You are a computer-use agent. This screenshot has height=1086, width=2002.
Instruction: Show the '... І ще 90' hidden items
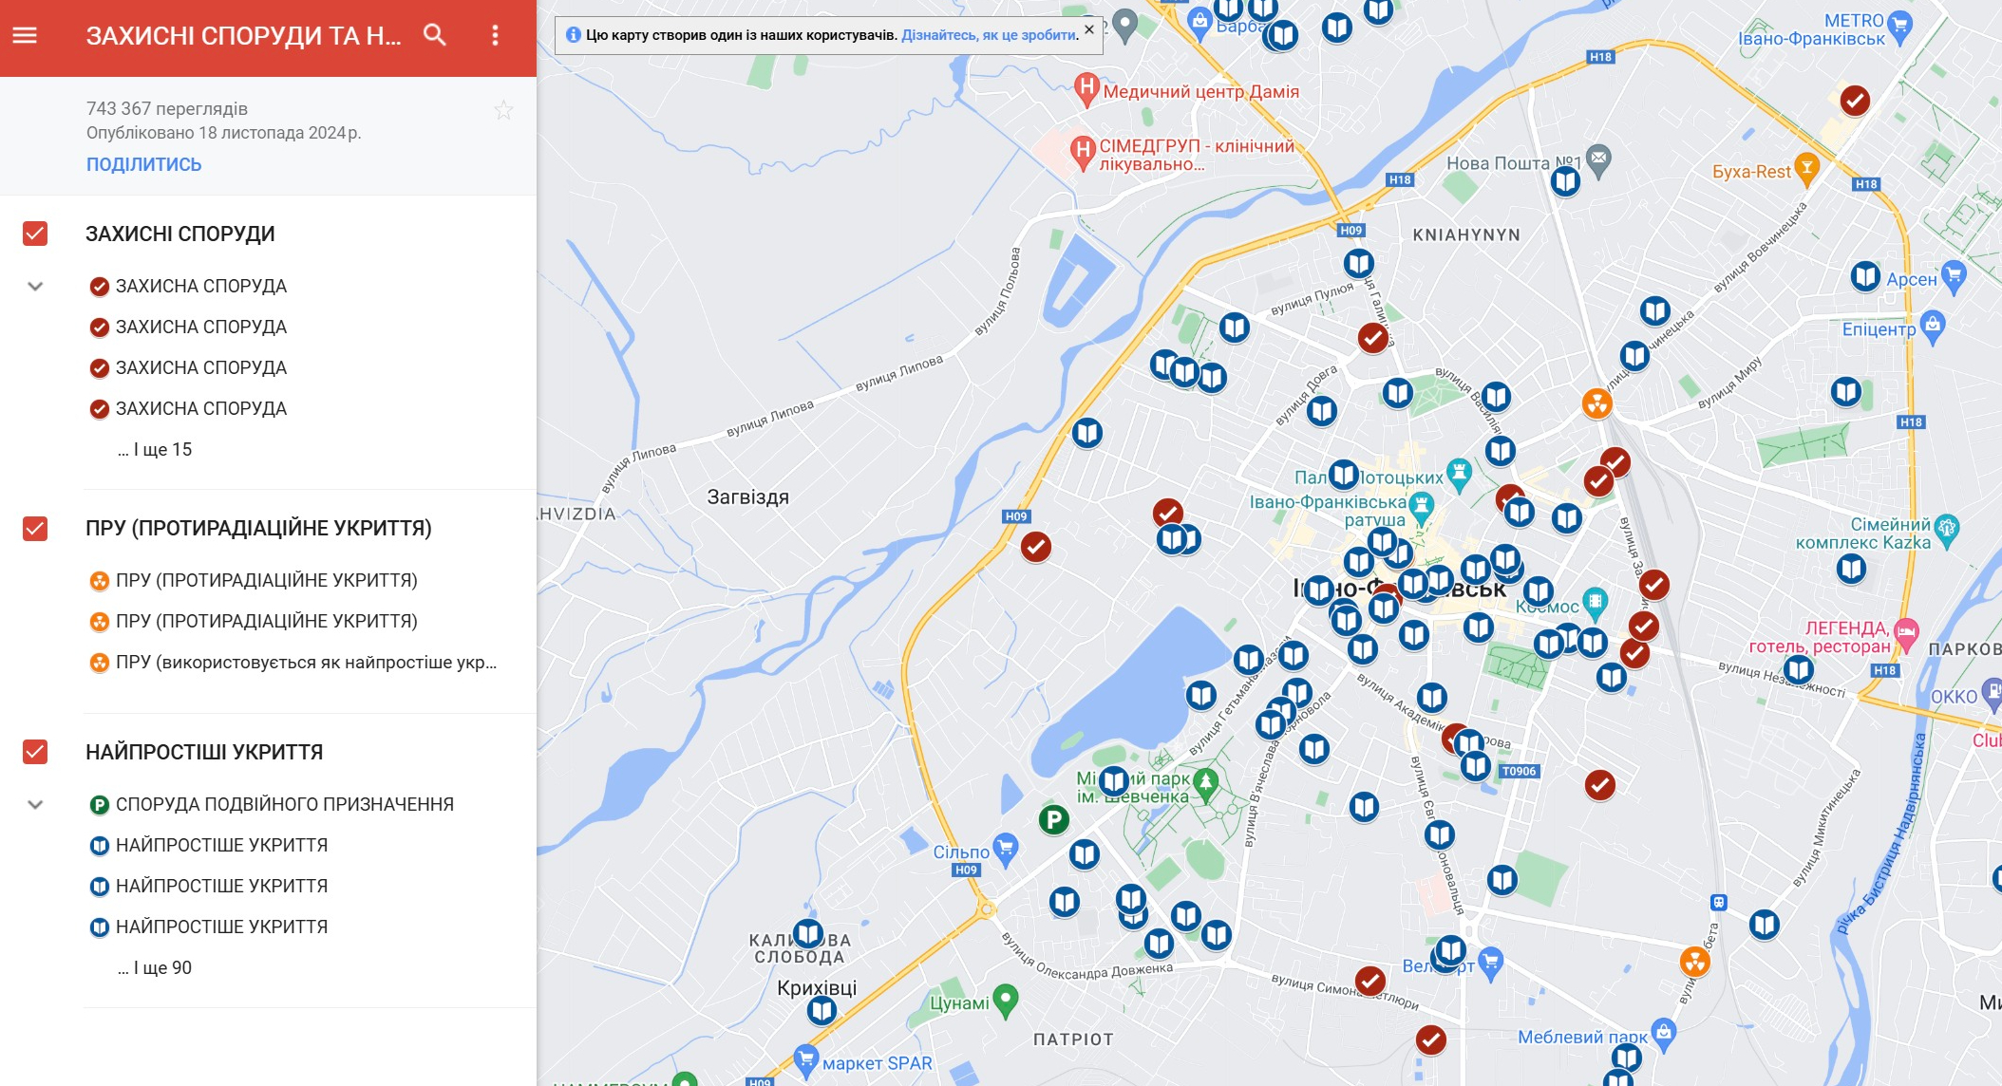(154, 967)
